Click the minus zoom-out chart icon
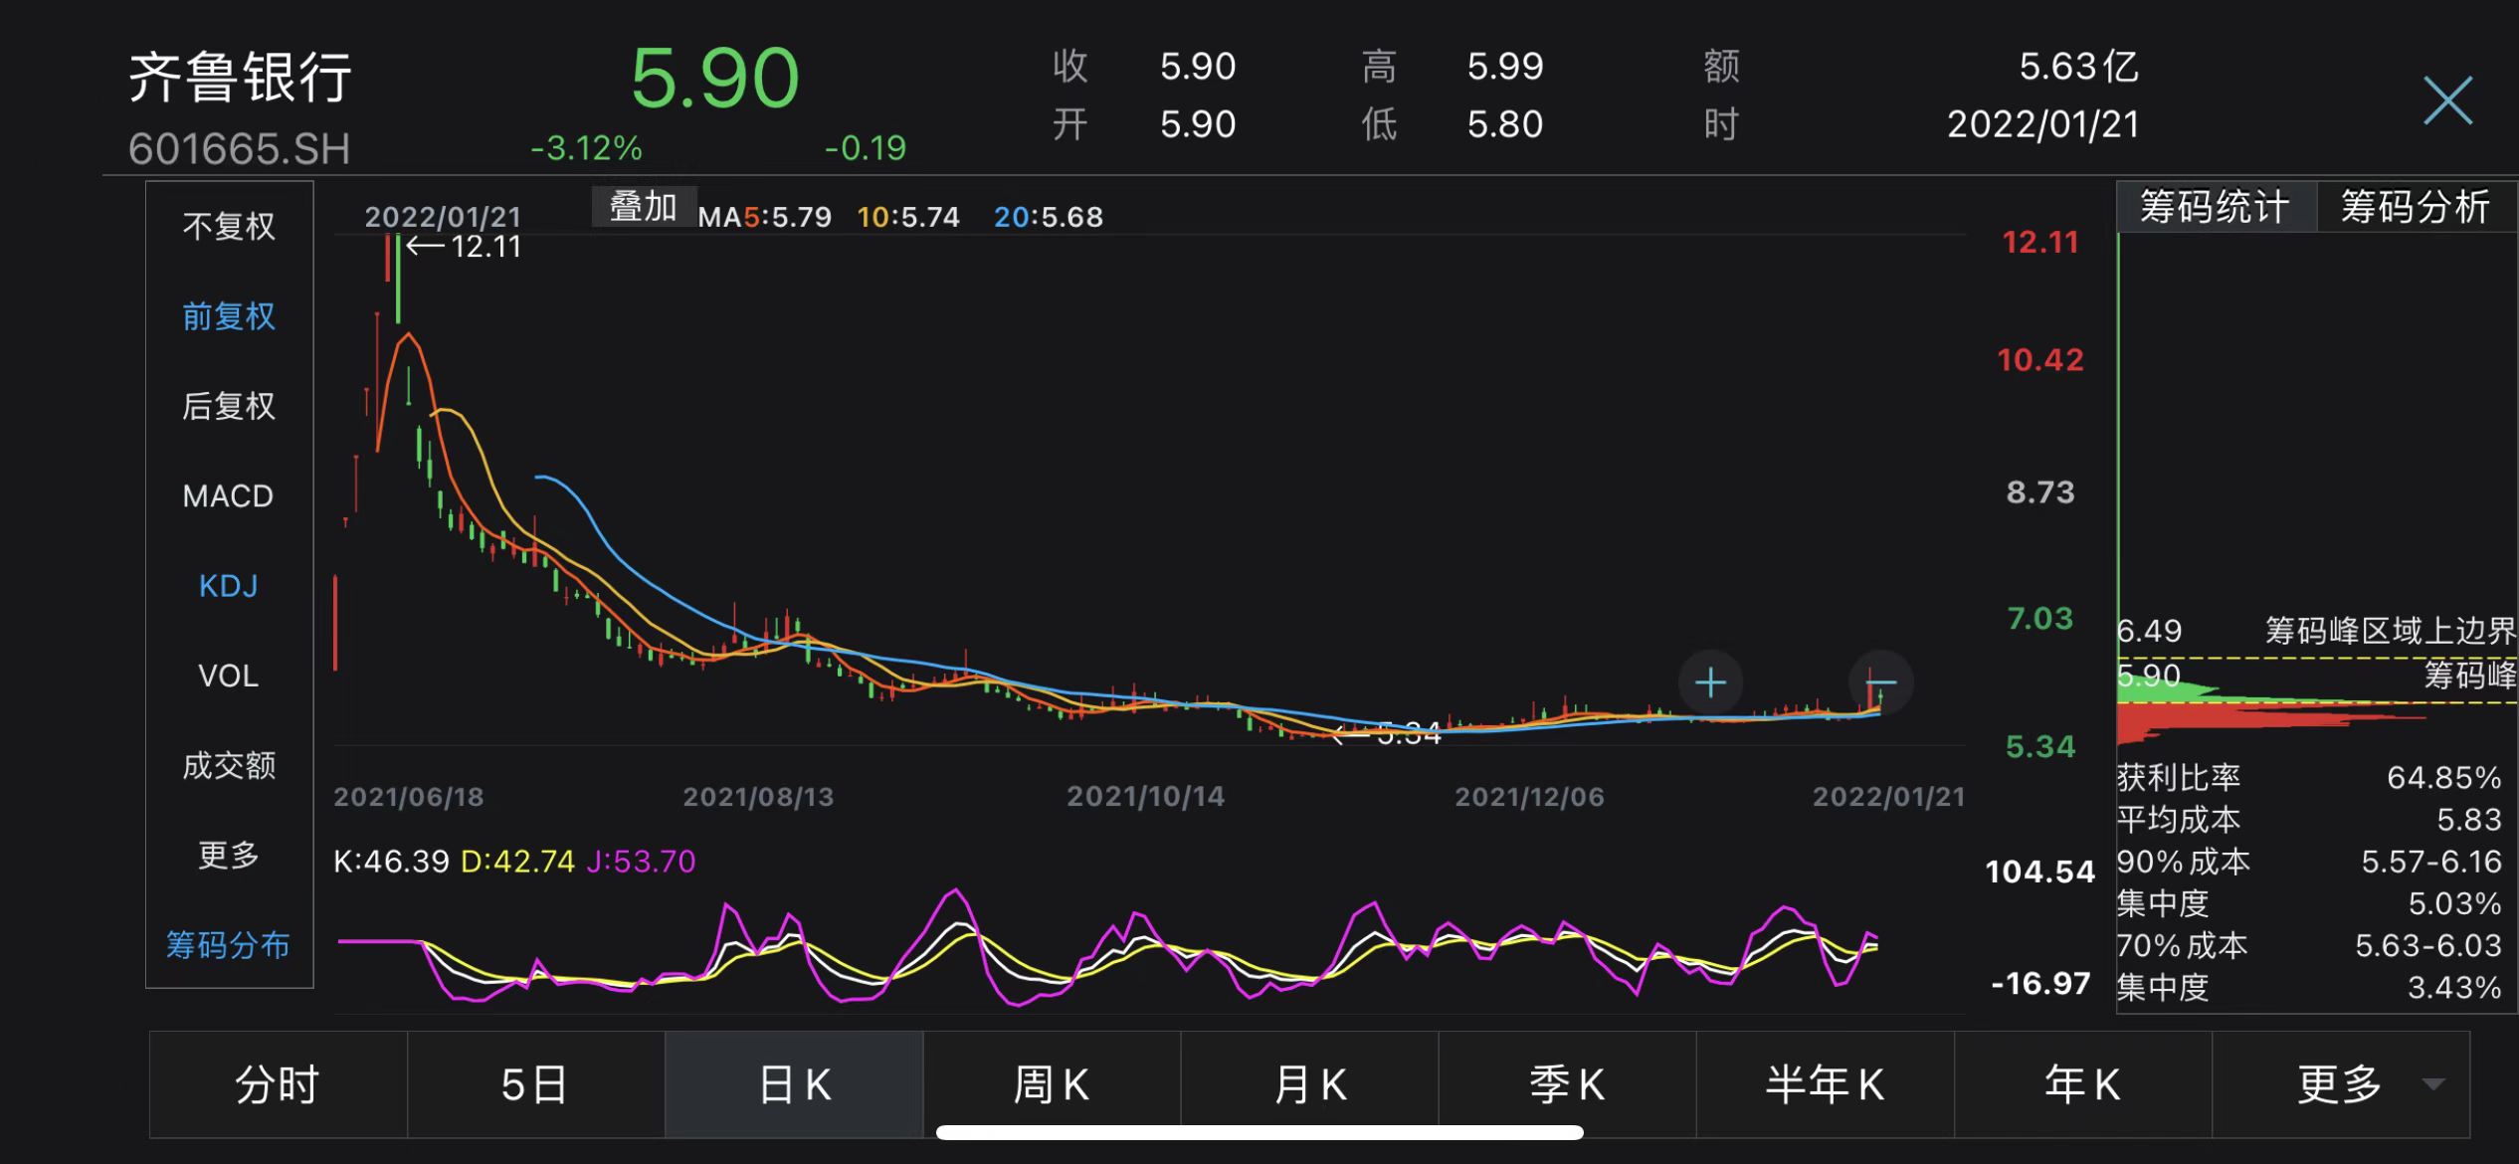The height and width of the screenshot is (1164, 2519). point(1880,683)
